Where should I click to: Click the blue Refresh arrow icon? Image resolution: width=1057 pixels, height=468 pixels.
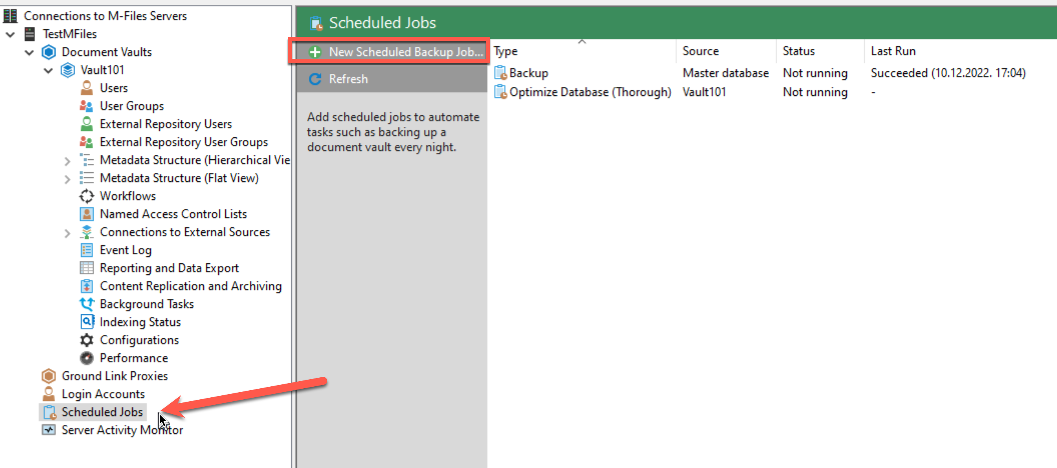(315, 79)
